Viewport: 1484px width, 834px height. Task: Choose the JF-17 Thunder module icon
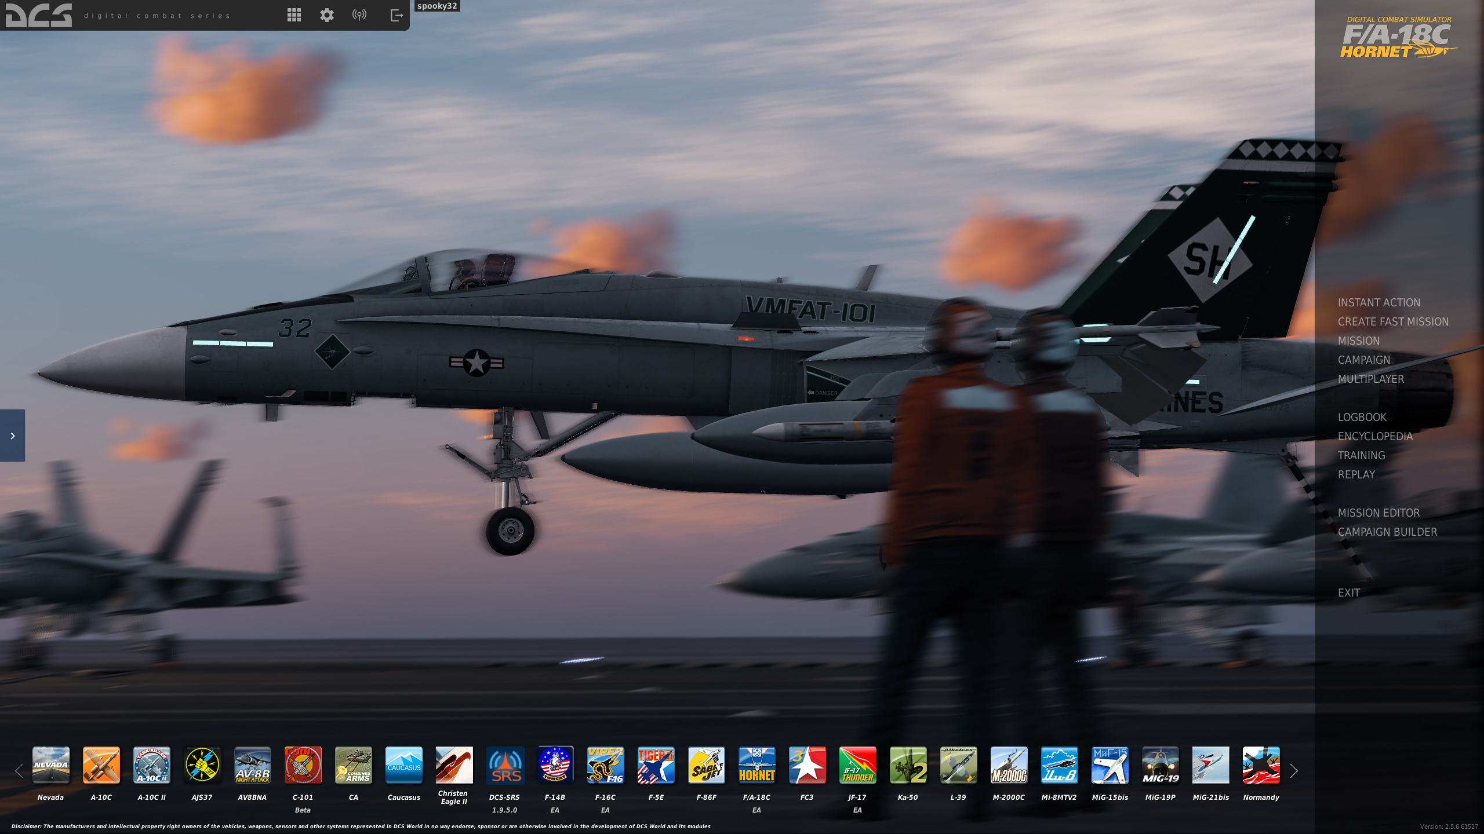tap(857, 765)
